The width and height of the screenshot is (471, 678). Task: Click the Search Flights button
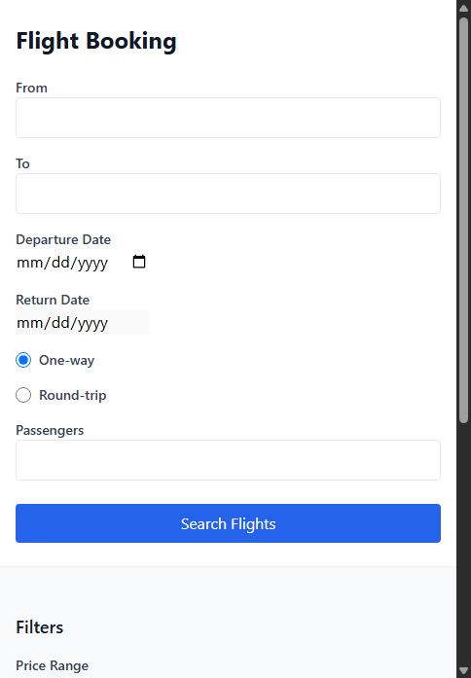pos(228,523)
